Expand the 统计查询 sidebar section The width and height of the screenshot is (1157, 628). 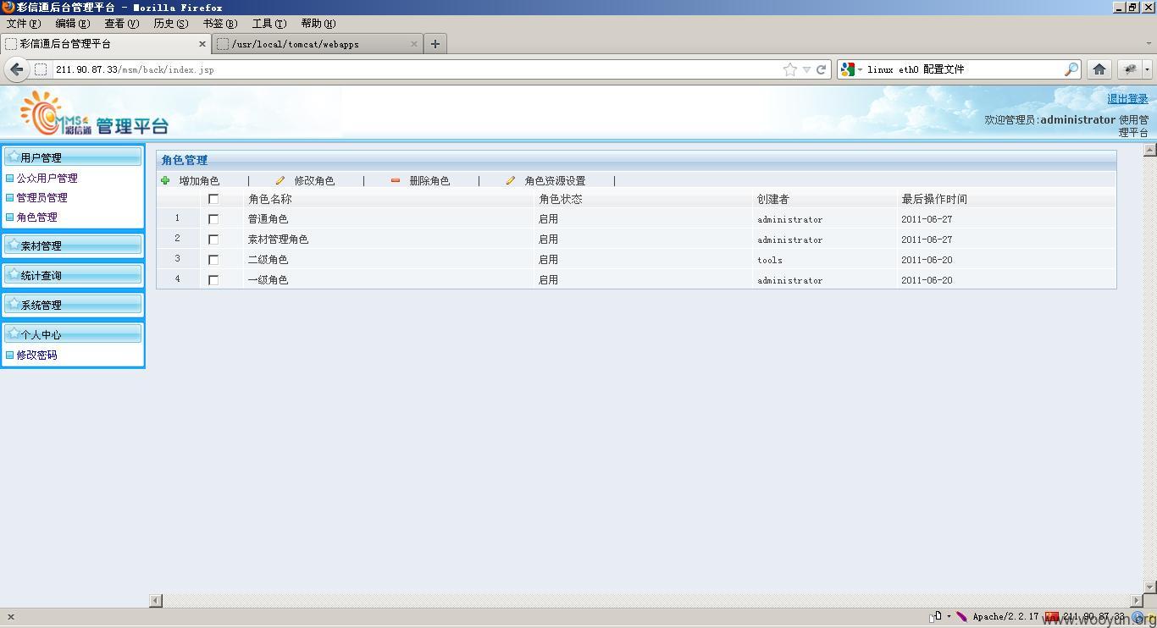pos(73,275)
